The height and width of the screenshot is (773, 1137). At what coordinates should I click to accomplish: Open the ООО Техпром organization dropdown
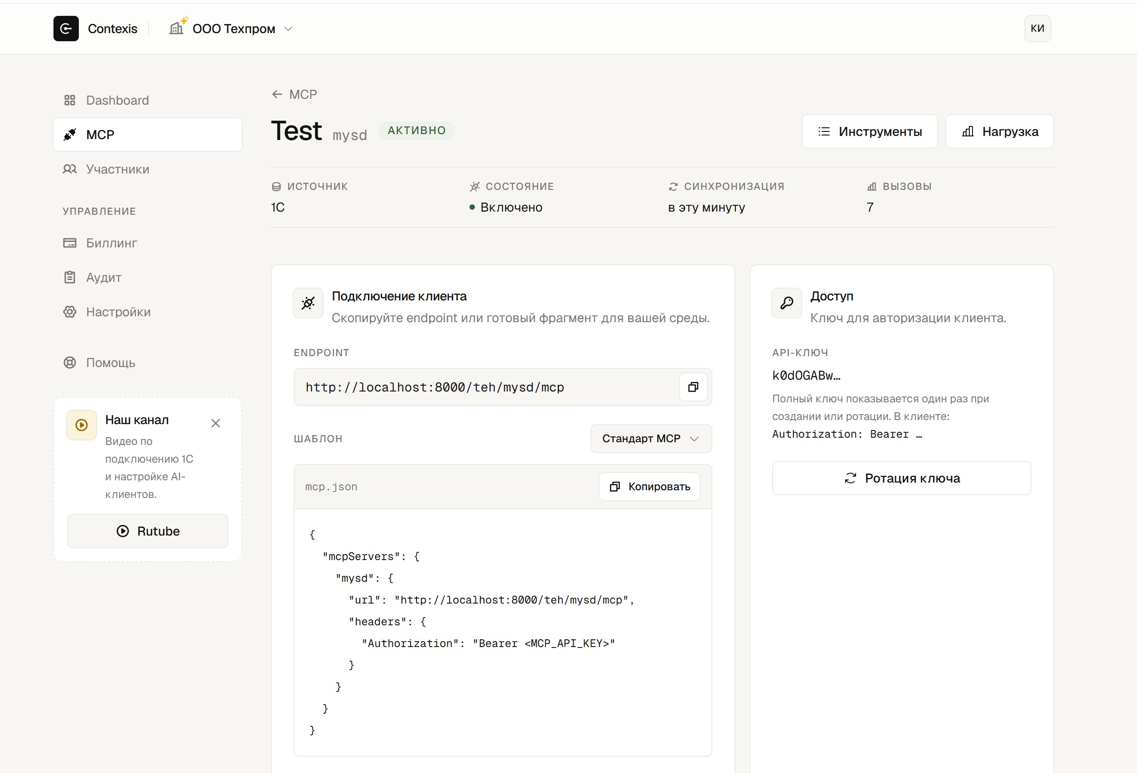[231, 29]
